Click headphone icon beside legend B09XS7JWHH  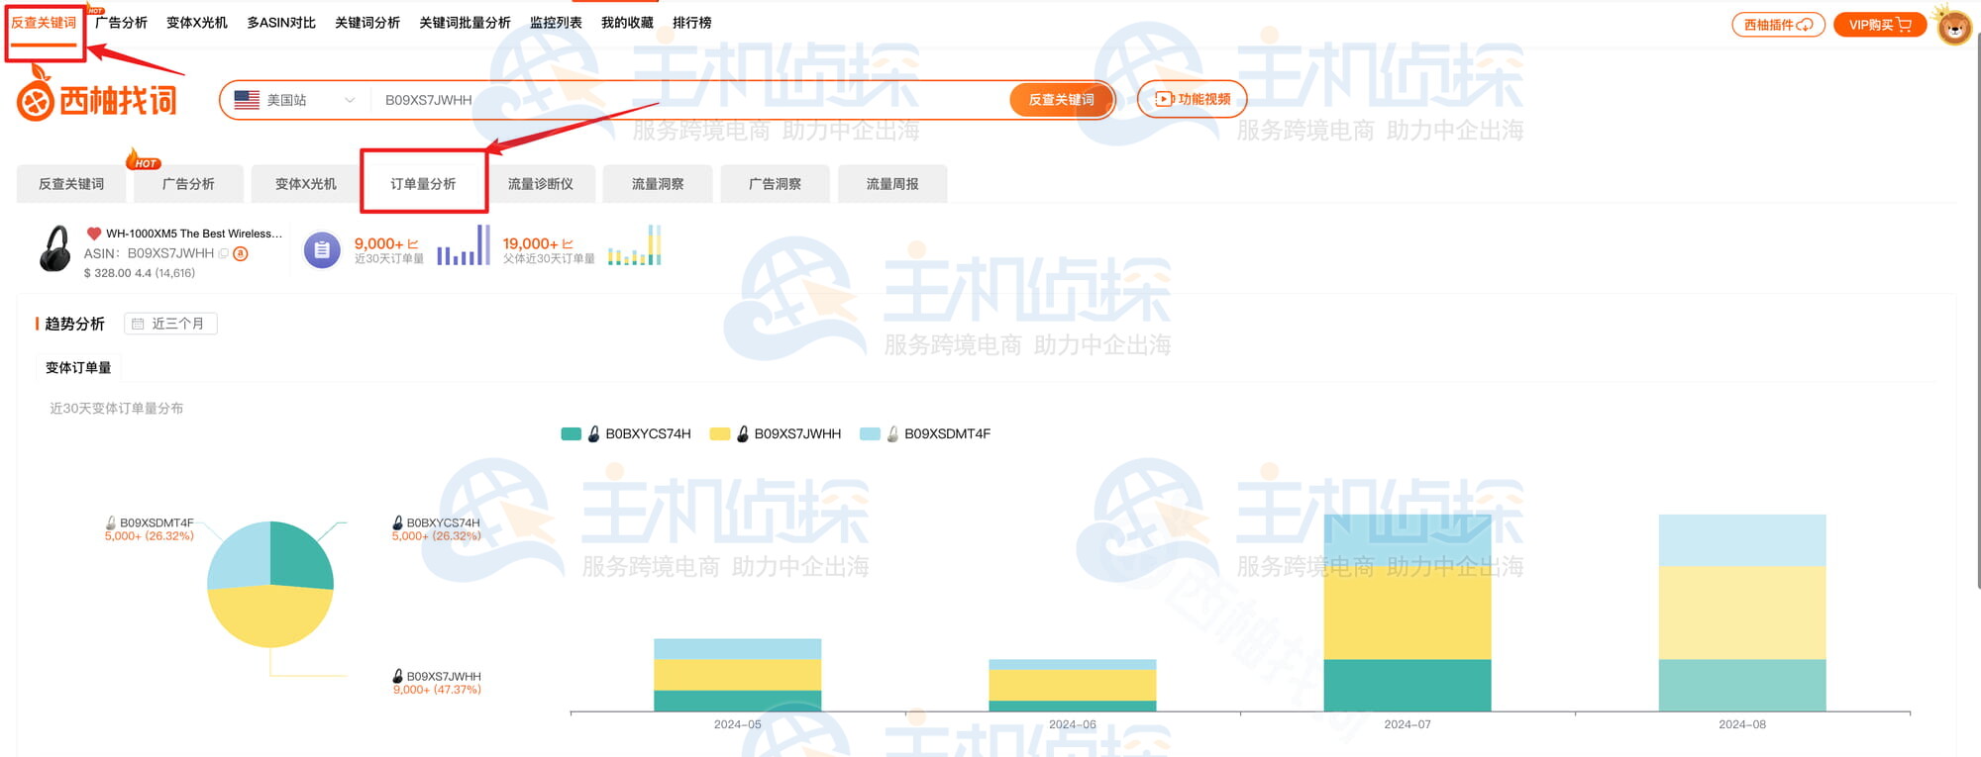[x=742, y=433]
